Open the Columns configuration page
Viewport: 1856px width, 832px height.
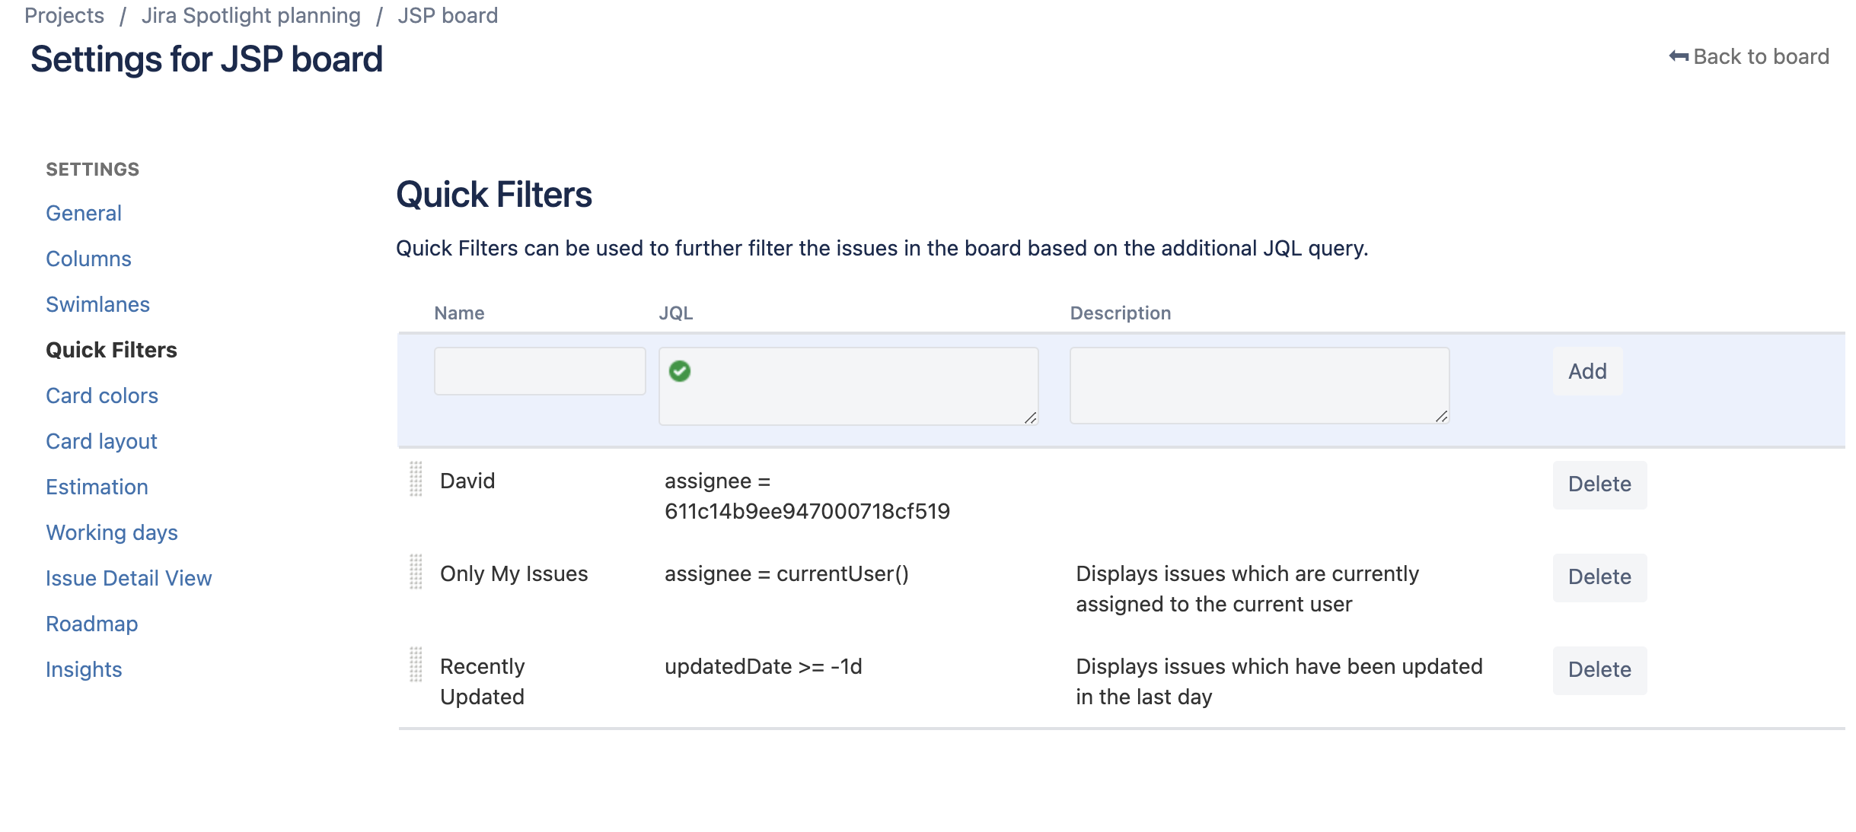click(88, 259)
